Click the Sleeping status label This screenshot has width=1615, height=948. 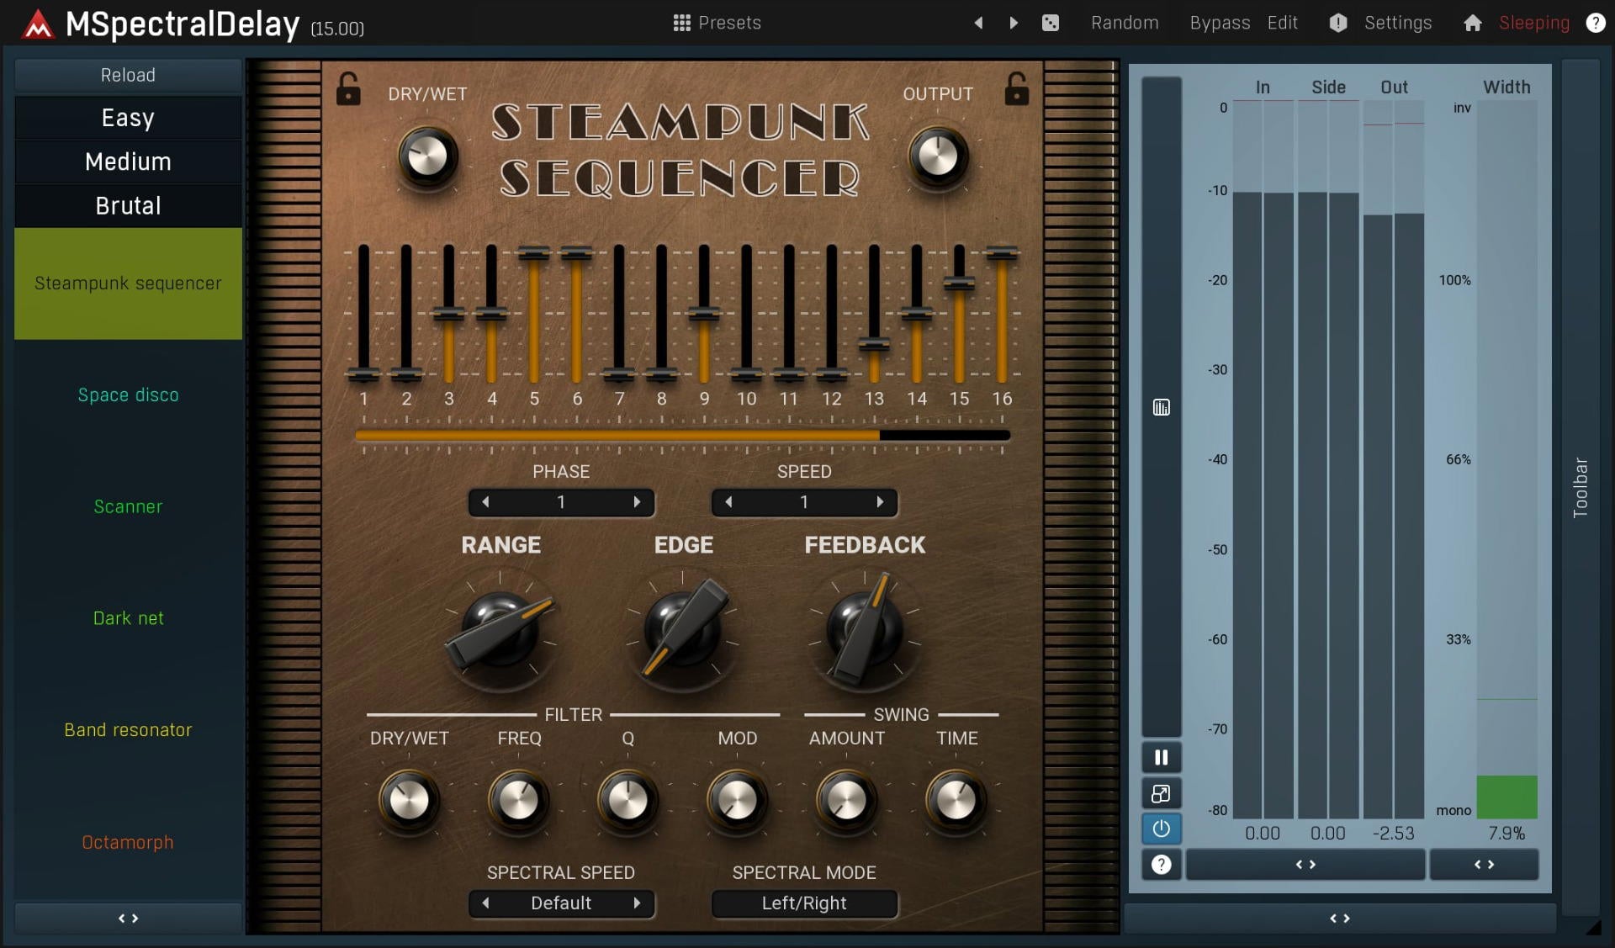[x=1533, y=23]
